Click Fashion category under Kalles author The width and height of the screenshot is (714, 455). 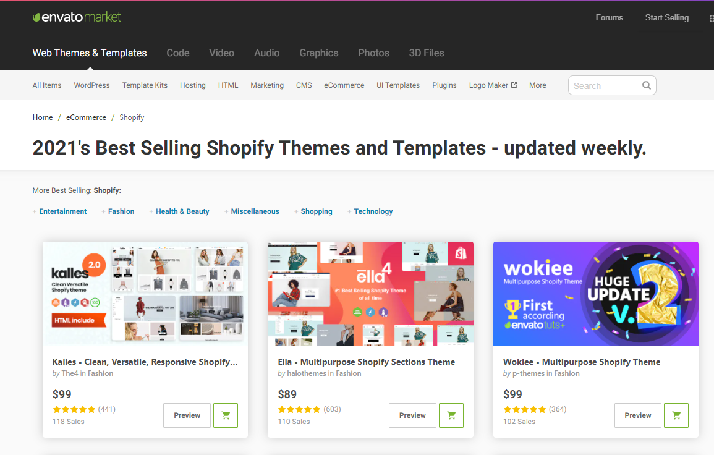(x=101, y=373)
